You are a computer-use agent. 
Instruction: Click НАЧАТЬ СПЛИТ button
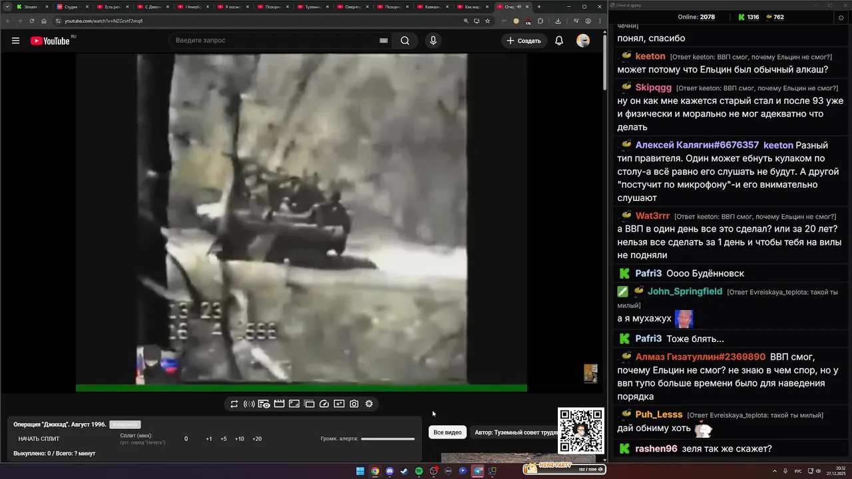click(39, 439)
